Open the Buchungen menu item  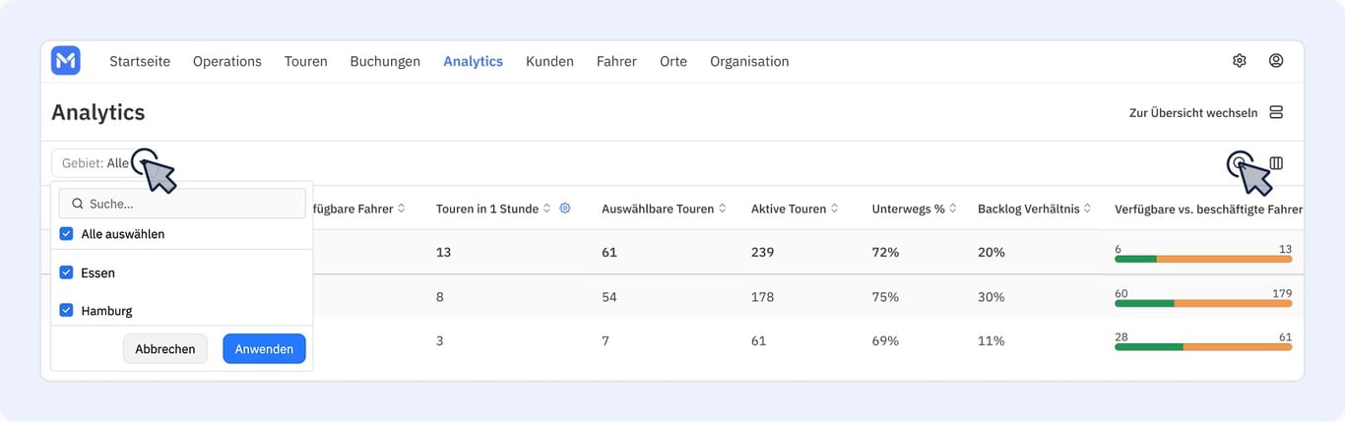385,61
